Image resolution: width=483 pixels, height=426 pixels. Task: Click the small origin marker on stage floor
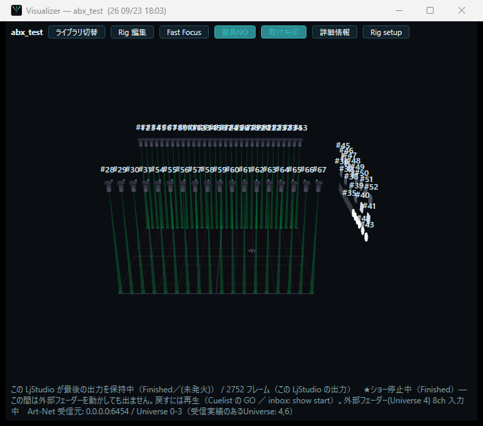click(252, 251)
